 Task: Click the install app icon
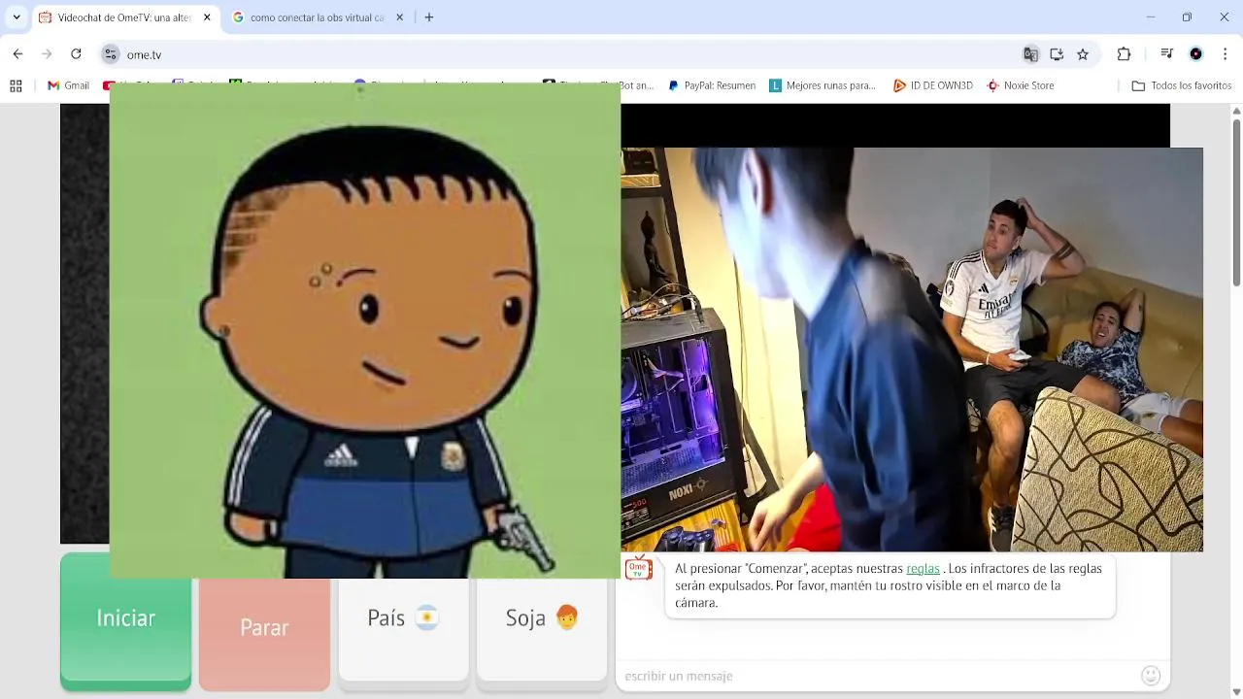(x=1057, y=54)
